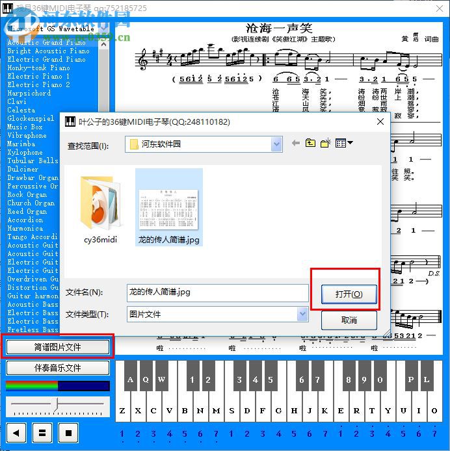Select Fretless Bass instrument
The width and height of the screenshot is (450, 451).
33,329
